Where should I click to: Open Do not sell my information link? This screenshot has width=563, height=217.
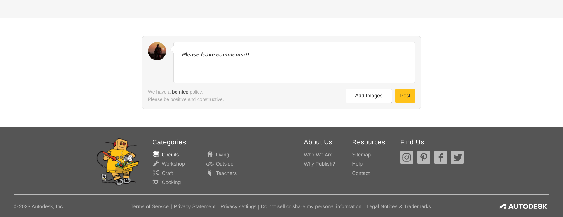tap(311, 206)
